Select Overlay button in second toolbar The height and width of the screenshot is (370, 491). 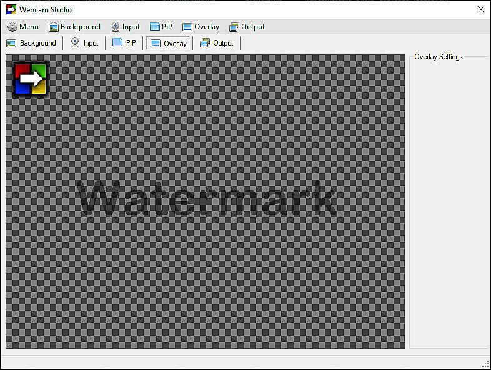click(x=169, y=43)
